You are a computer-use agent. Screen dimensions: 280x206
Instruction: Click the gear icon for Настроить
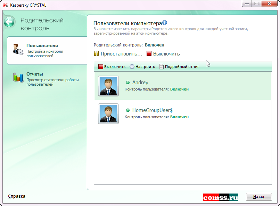[x=132, y=67]
